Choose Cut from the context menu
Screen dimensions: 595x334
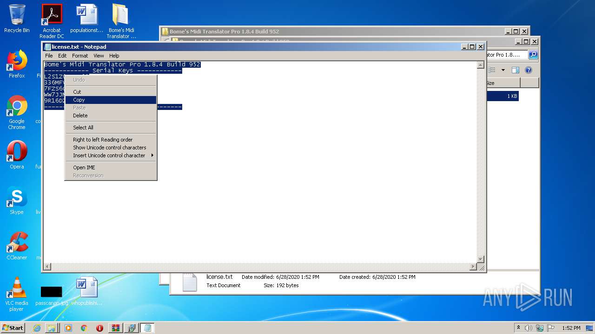111,92
